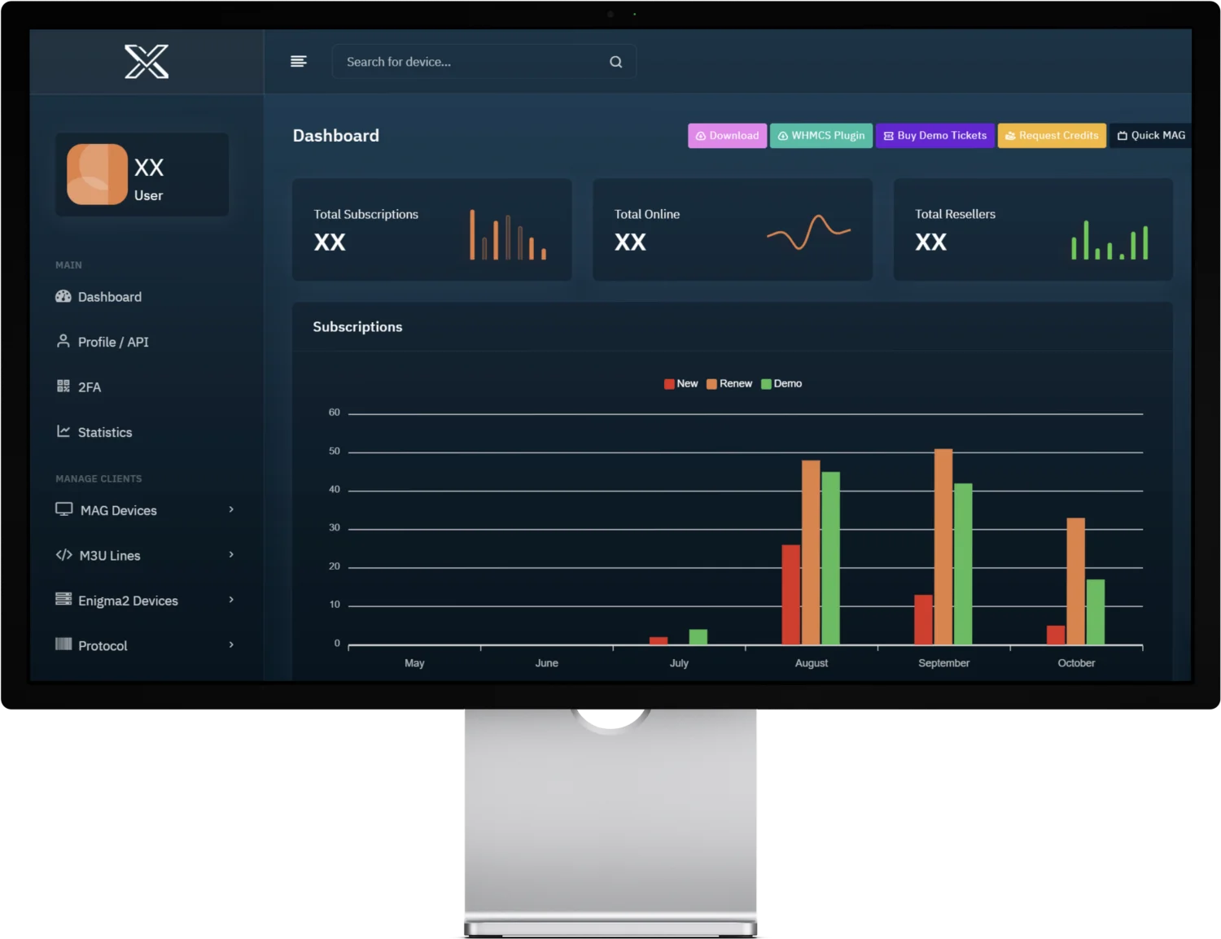The width and height of the screenshot is (1221, 939).
Task: Click the hamburger menu icon near search bar
Action: [299, 61]
